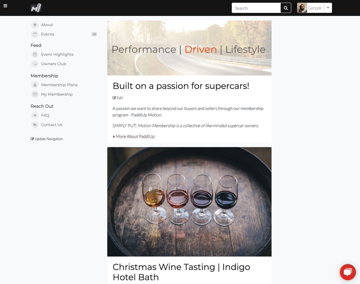The width and height of the screenshot is (360, 284).
Task: Open the red live chat widget
Action: (348, 272)
